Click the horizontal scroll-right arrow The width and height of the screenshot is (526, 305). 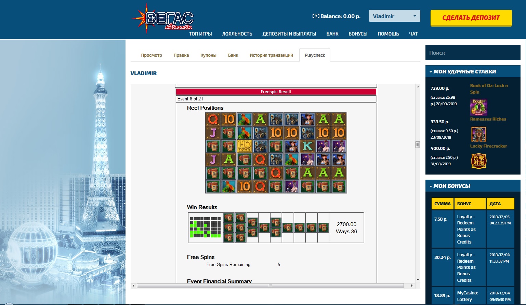click(412, 286)
